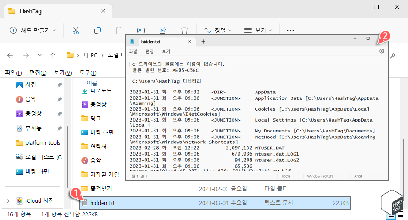Click the Delete trash icon in Explorer toolbar
The width and height of the screenshot is (408, 220).
[x=185, y=30]
